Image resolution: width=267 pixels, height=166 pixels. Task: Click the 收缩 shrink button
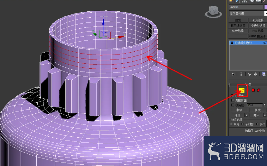239,110
